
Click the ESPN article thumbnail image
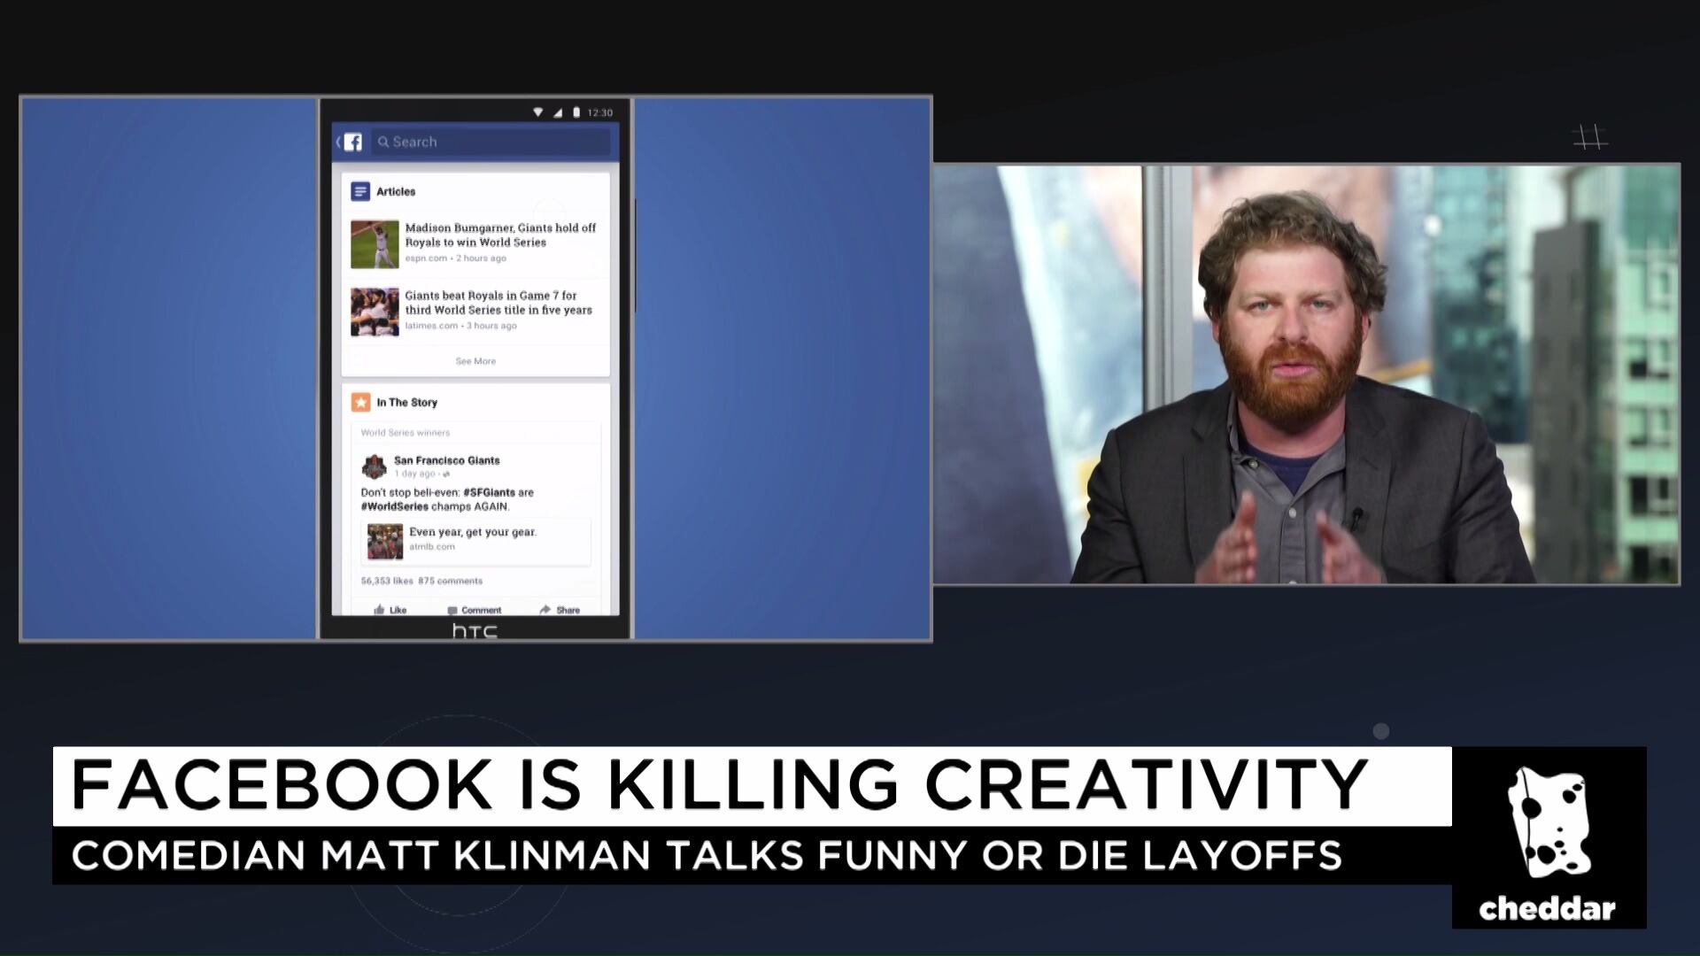(375, 243)
